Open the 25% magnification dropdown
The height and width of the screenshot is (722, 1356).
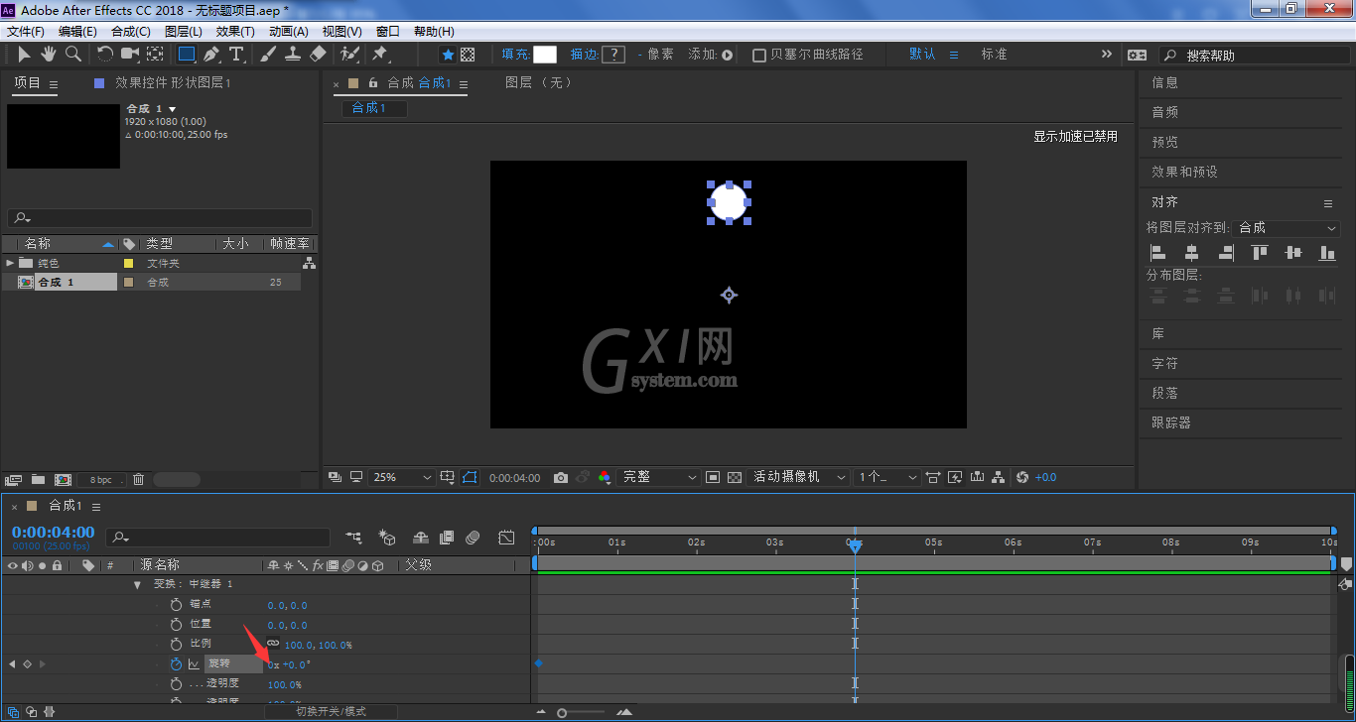pyautogui.click(x=402, y=477)
